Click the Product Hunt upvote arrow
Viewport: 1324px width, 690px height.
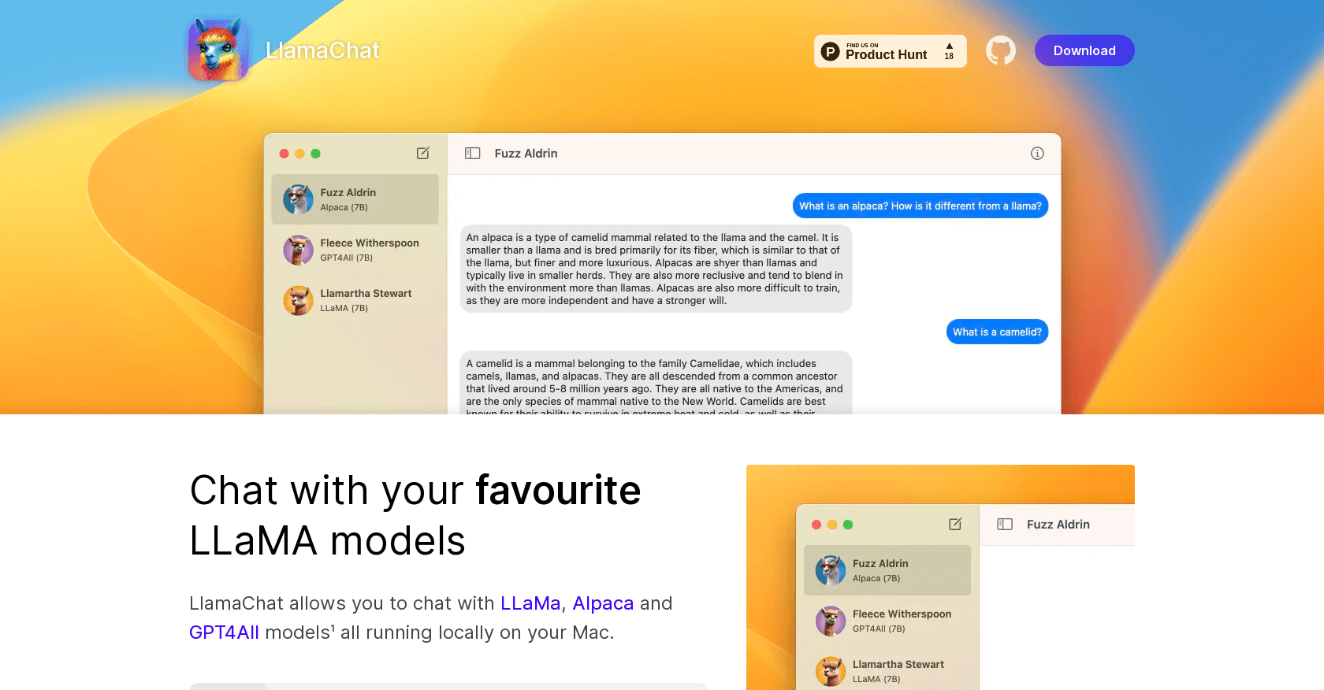950,46
